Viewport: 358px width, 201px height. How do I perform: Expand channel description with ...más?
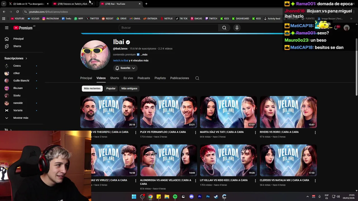click(144, 55)
